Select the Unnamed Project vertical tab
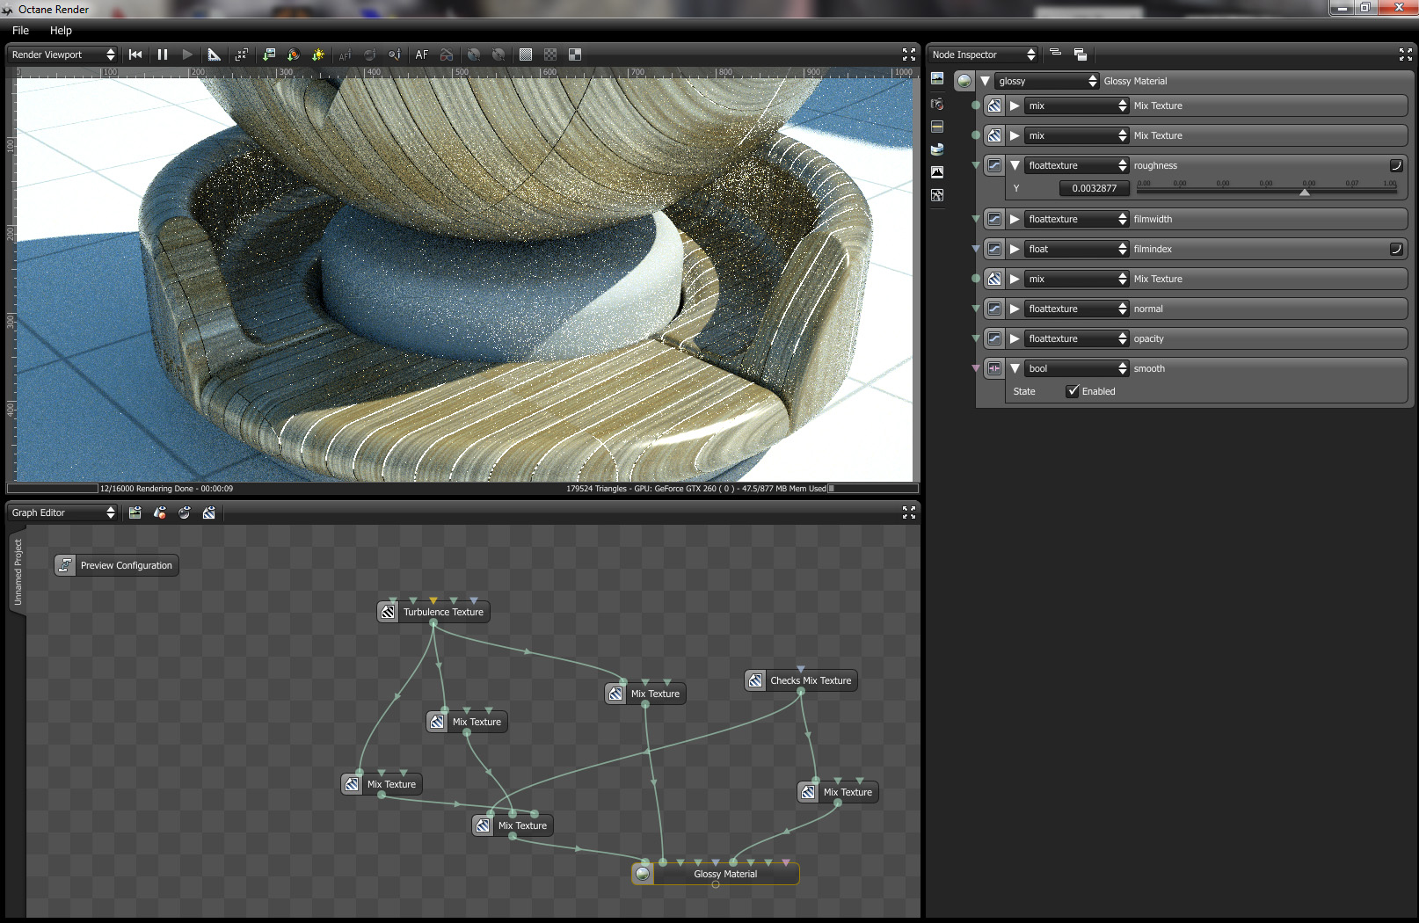The image size is (1419, 923). coord(18,572)
